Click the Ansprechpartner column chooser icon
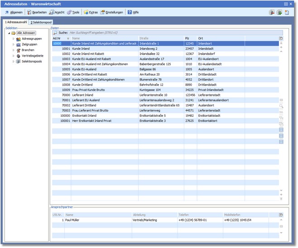Image resolution: width=298 pixels, height=248 pixels. [281, 215]
